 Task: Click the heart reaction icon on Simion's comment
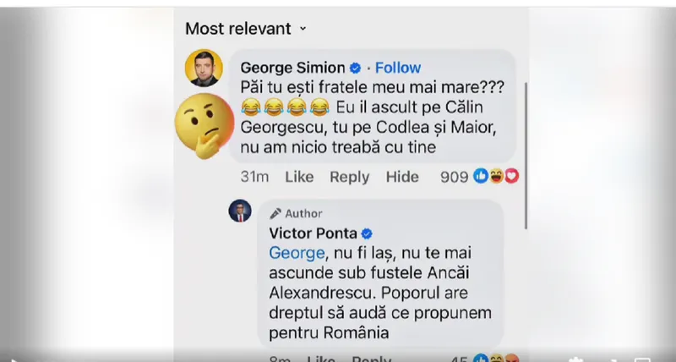(510, 177)
